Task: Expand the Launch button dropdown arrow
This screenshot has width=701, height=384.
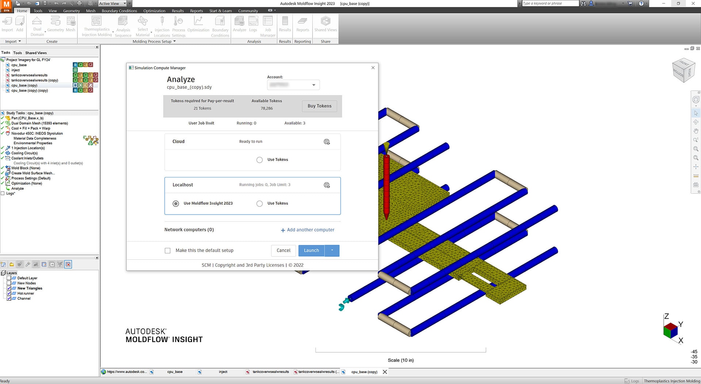Action: 332,251
